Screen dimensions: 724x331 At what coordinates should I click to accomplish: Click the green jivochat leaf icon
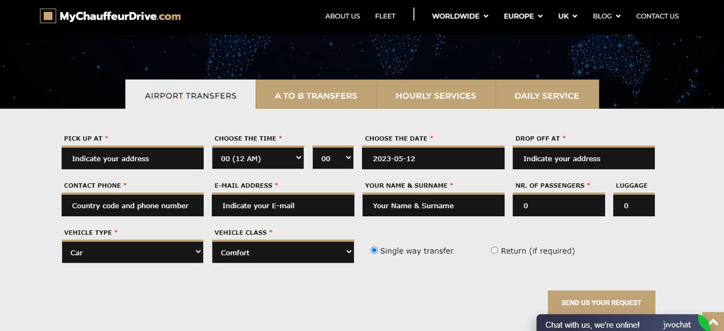(704, 324)
